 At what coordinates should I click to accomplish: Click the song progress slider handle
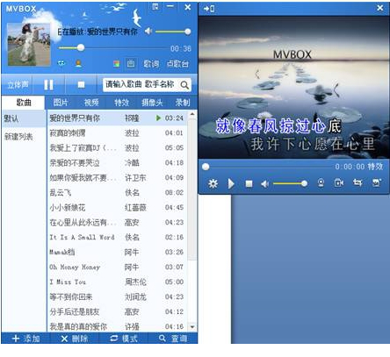[x=81, y=47]
